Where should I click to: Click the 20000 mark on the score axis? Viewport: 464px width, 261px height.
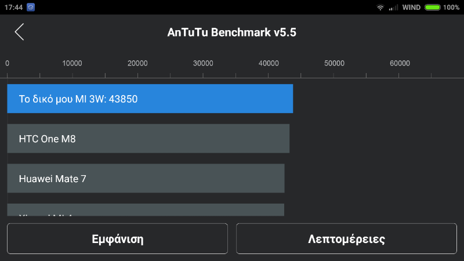click(x=137, y=64)
